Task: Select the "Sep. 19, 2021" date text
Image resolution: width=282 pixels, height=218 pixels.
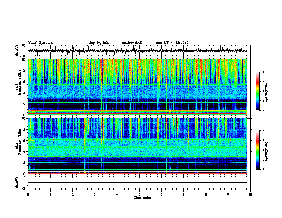Action: (99, 43)
